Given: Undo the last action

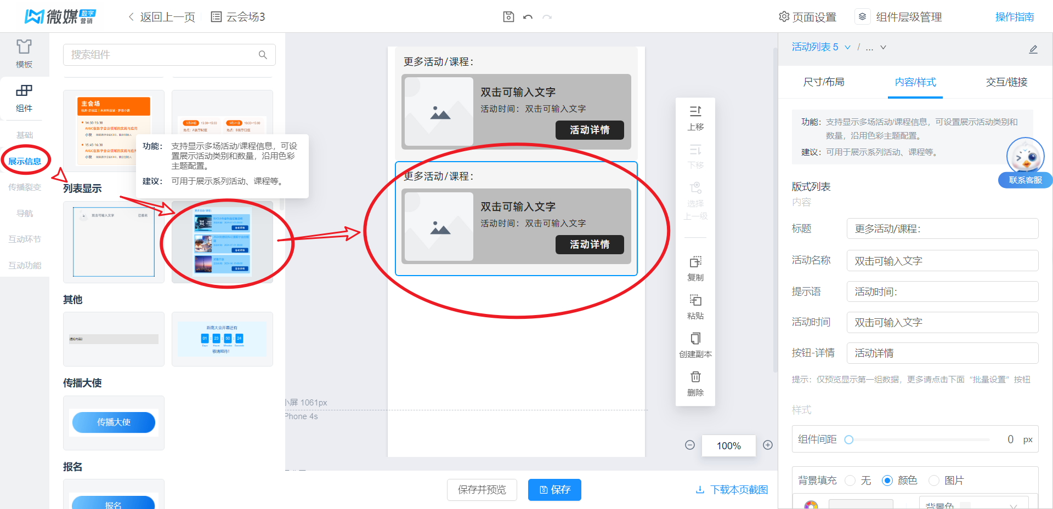Looking at the screenshot, I should [528, 17].
